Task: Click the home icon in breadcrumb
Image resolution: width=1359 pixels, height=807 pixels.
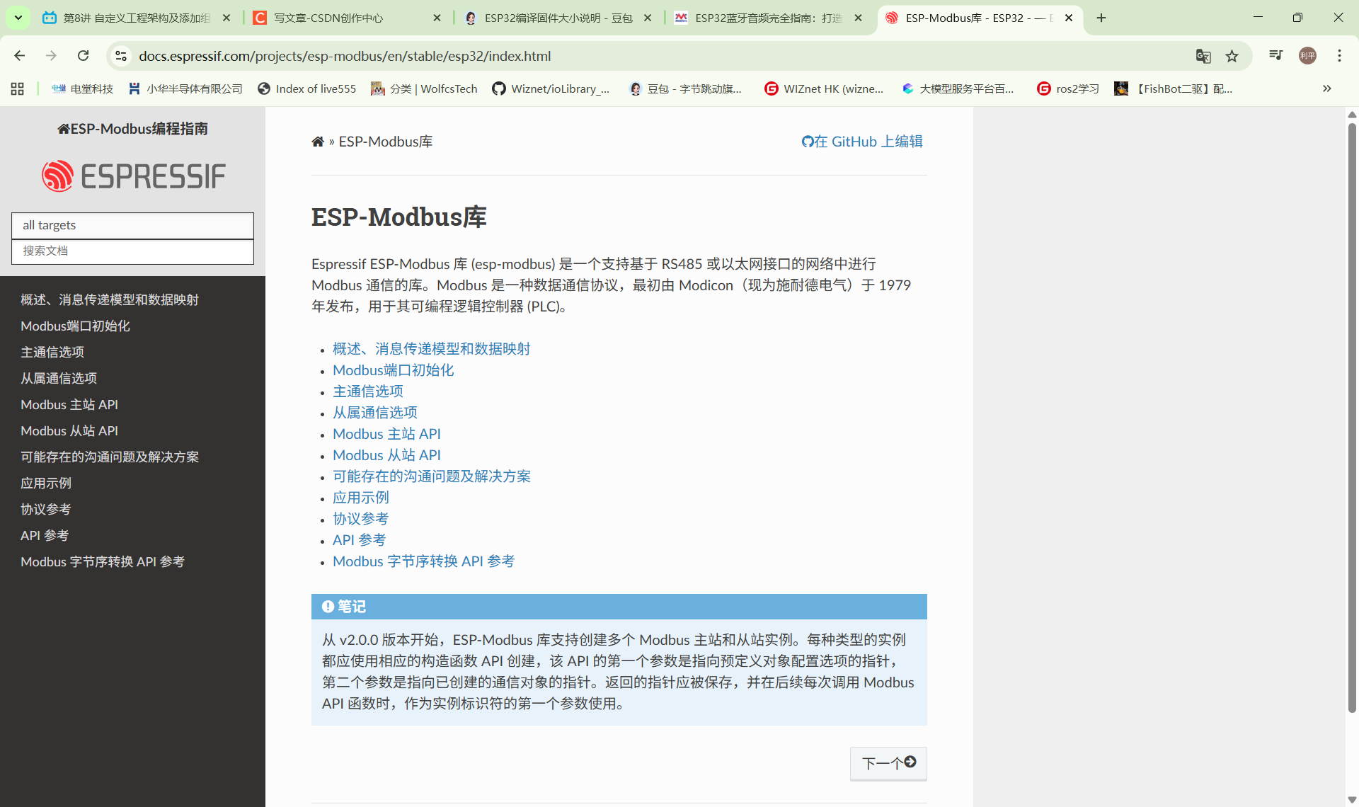Action: (x=318, y=142)
